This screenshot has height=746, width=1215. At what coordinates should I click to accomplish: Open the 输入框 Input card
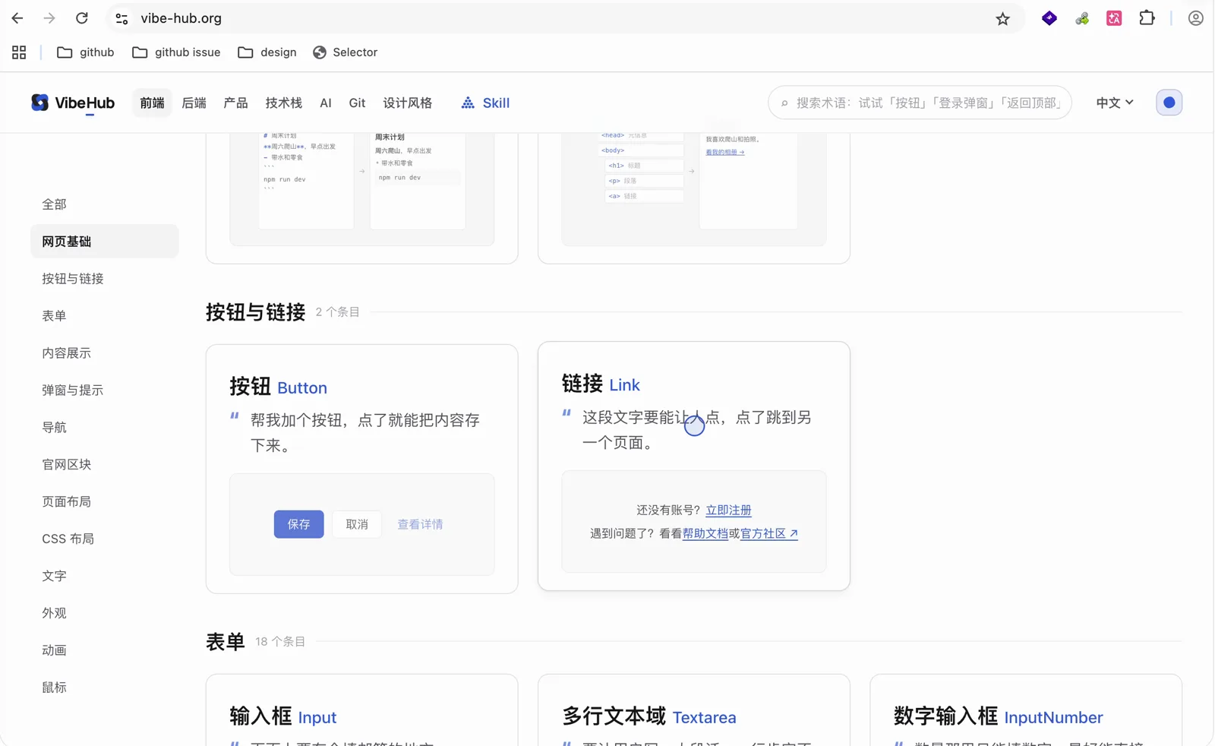361,710
